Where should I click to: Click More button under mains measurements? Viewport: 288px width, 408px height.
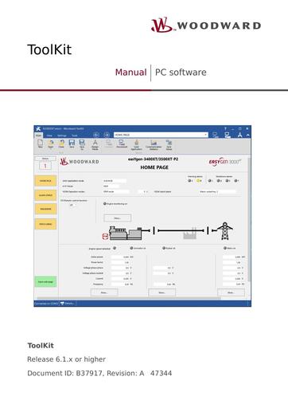[x=231, y=292]
